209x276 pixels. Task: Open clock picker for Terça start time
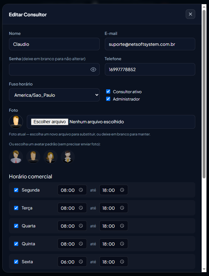click(81, 208)
